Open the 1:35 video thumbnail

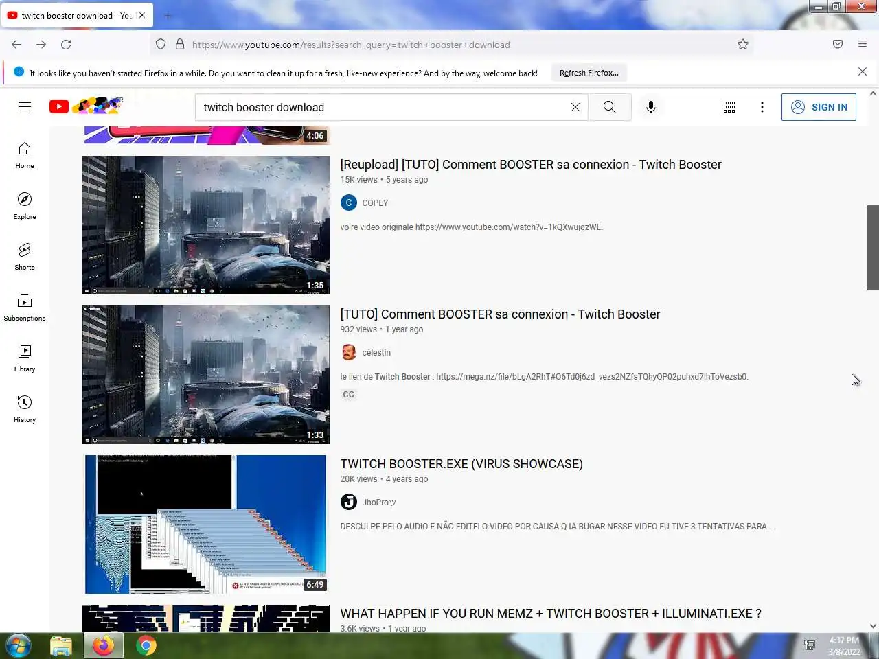pos(206,225)
